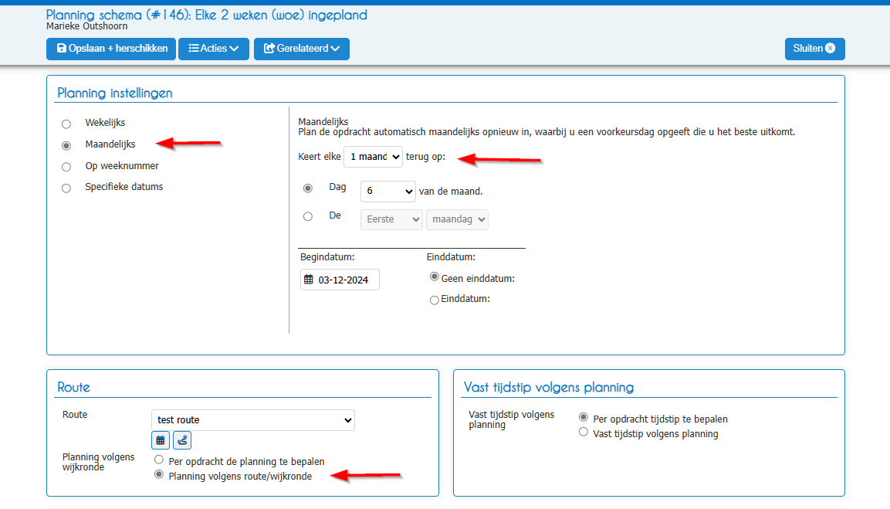Select Per opdracht de planning te bepalen
The width and height of the screenshot is (890, 509).
click(x=159, y=460)
